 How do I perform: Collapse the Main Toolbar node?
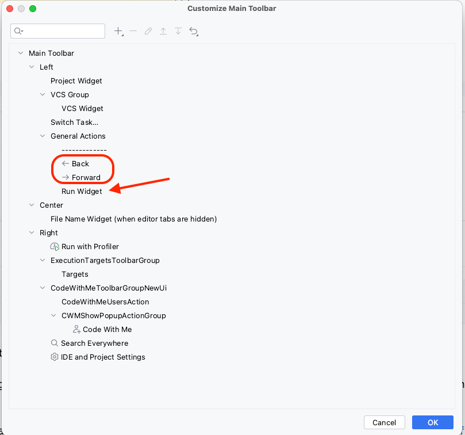pyautogui.click(x=21, y=53)
